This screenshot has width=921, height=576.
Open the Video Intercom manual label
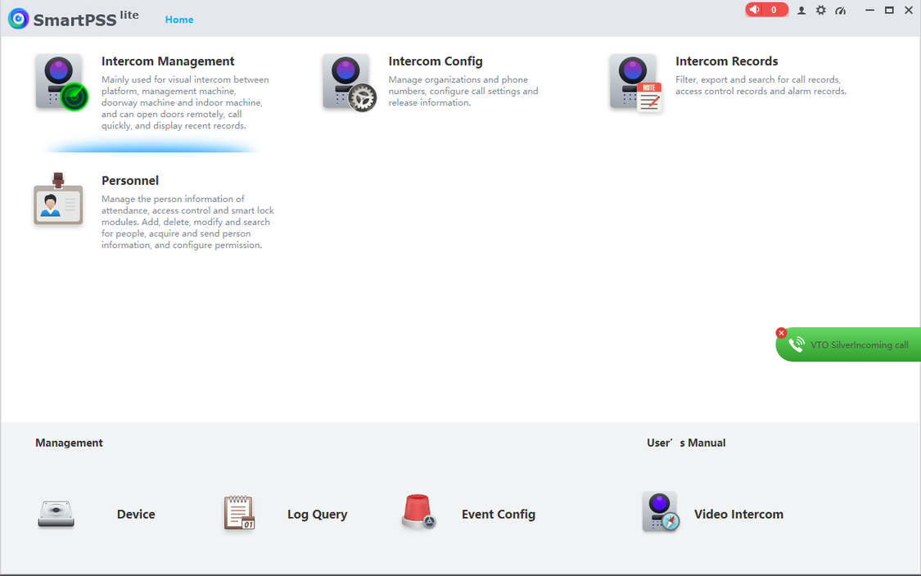[x=738, y=515]
